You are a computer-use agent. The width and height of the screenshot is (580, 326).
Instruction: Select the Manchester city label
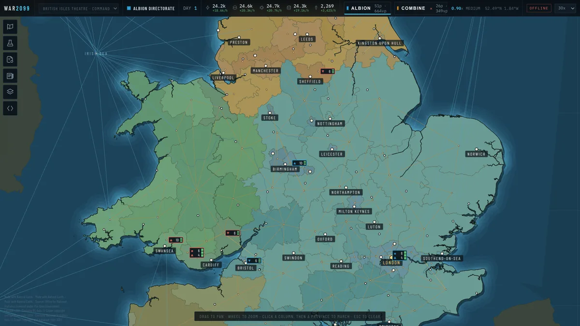pyautogui.click(x=266, y=71)
